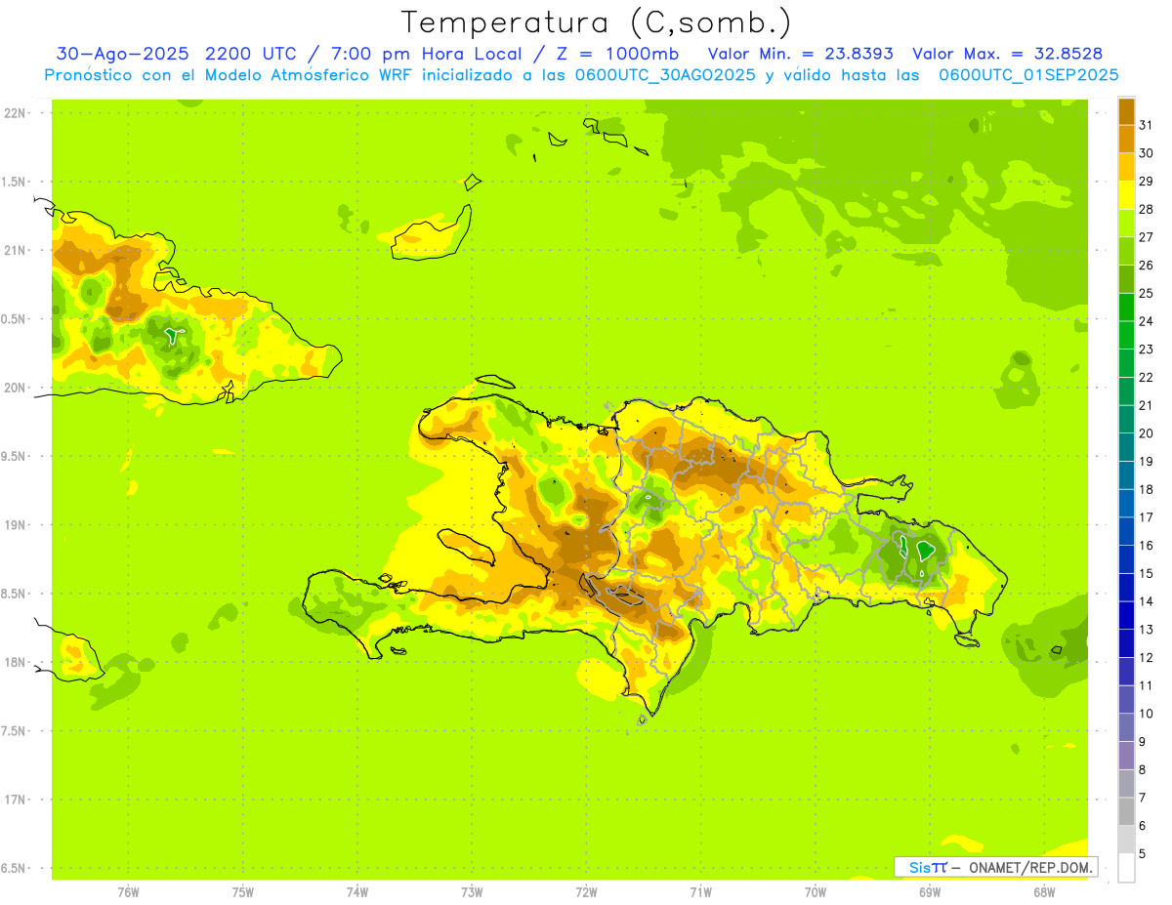Image resolution: width=1172 pixels, height=905 pixels.
Task: Click the legend value label '31'
Action: point(1147,124)
